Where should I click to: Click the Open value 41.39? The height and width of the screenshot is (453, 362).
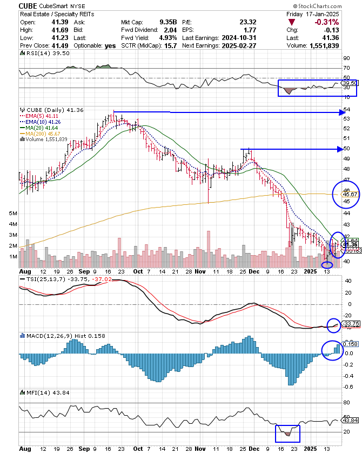[x=60, y=22]
